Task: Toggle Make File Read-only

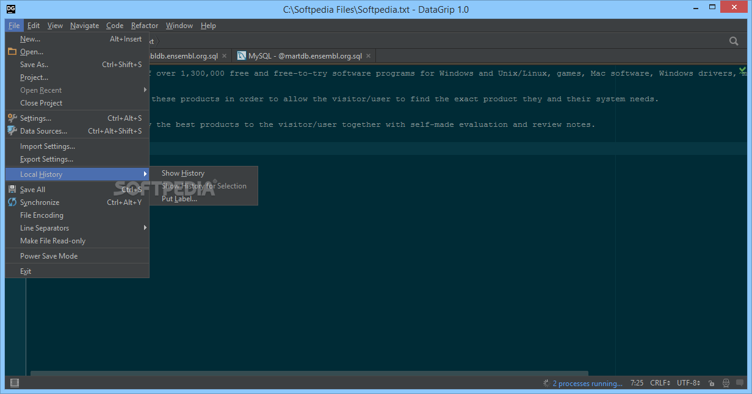Action: tap(77, 241)
